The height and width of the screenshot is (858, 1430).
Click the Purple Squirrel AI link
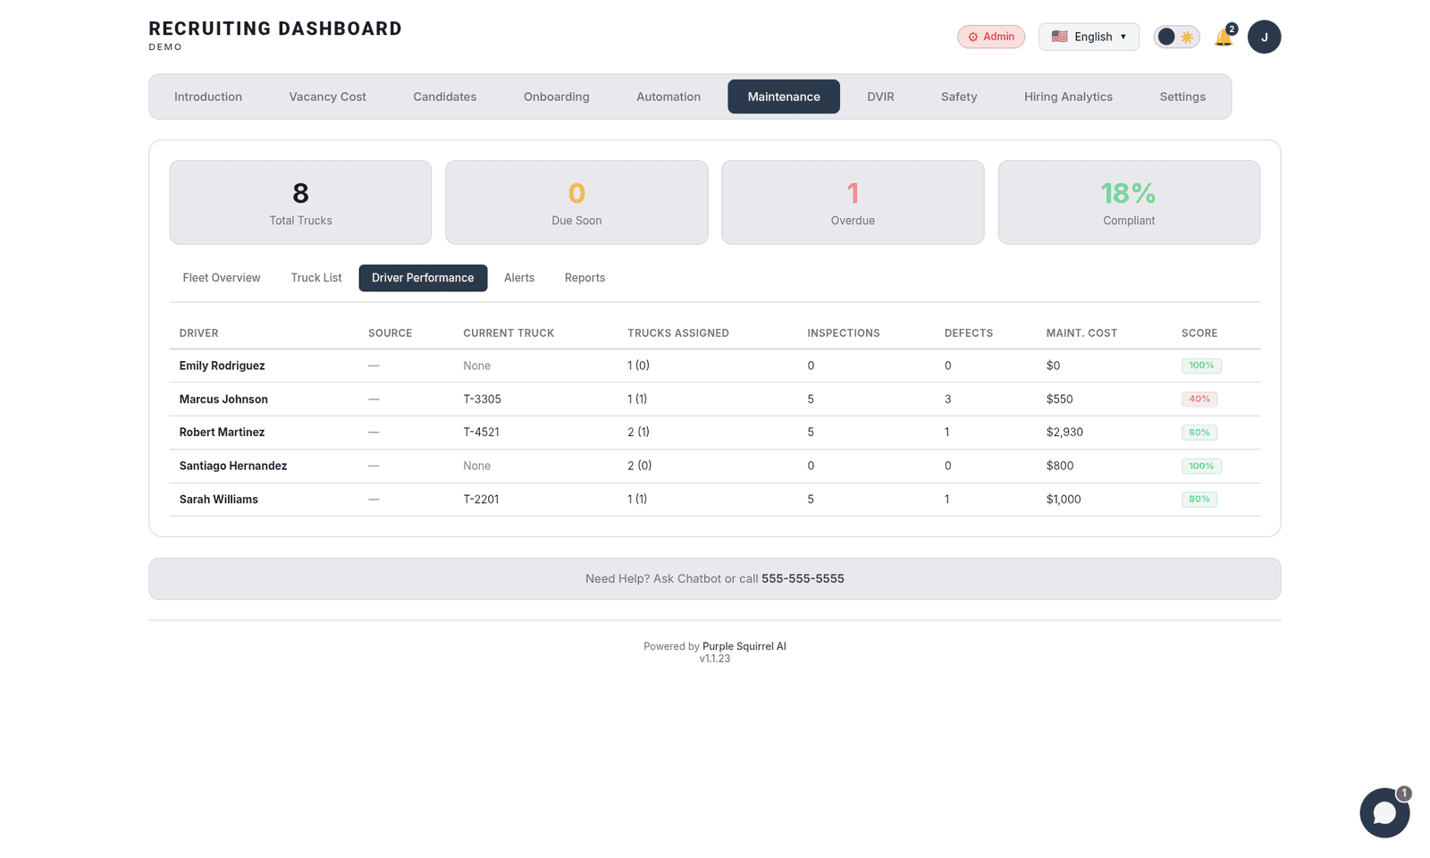(x=744, y=646)
